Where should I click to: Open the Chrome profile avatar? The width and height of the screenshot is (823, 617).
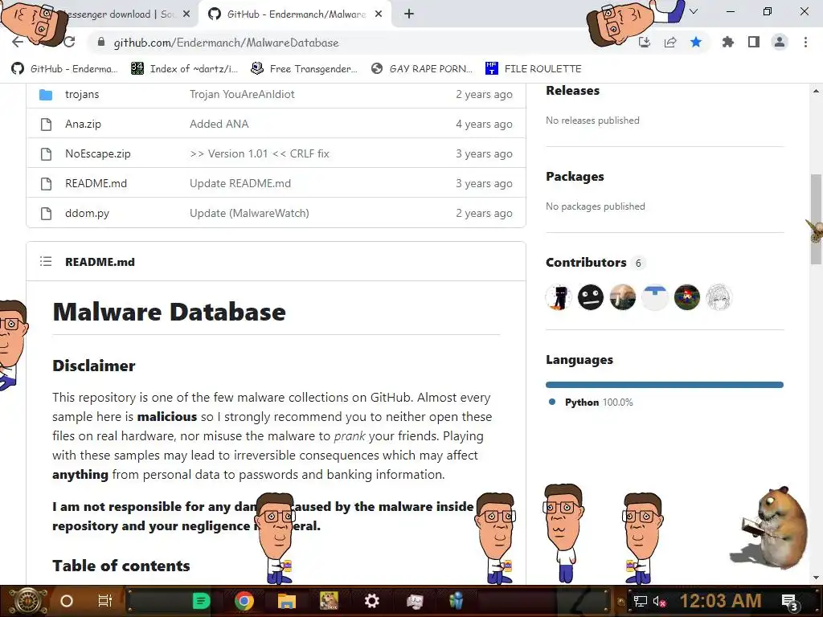780,42
